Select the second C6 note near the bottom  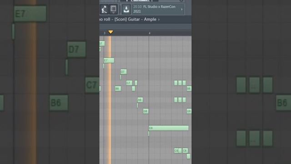[185, 150]
